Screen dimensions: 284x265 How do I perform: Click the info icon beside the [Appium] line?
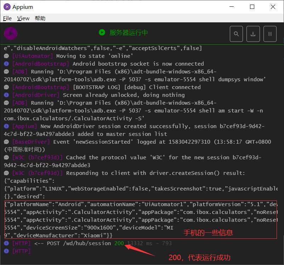point(6,126)
